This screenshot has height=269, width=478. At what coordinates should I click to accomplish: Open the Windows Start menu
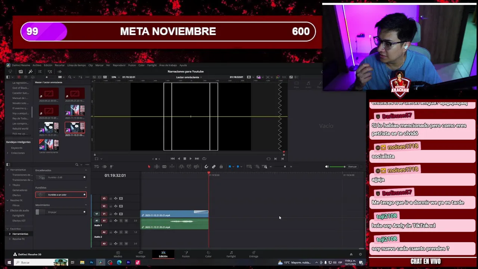[x=9, y=263]
